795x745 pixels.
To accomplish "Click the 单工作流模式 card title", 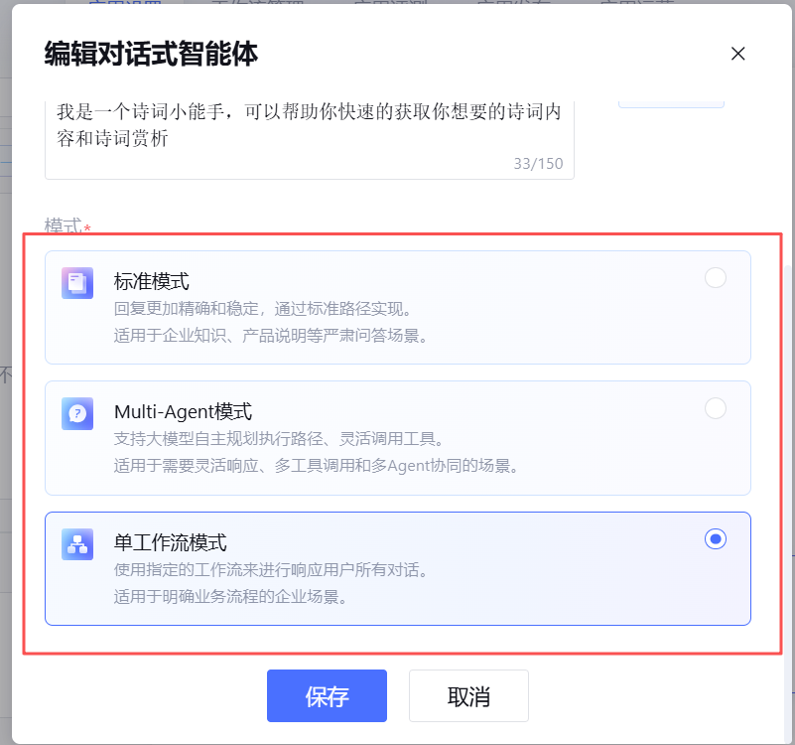I will 171,542.
